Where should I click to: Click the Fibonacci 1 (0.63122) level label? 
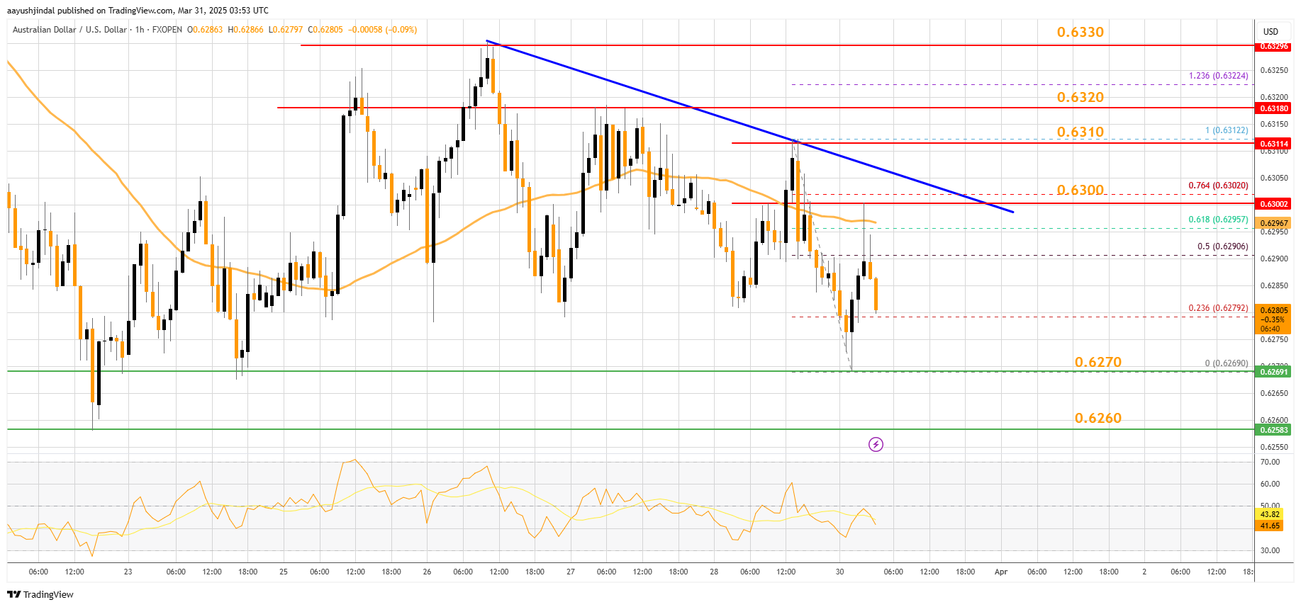pyautogui.click(x=1227, y=130)
